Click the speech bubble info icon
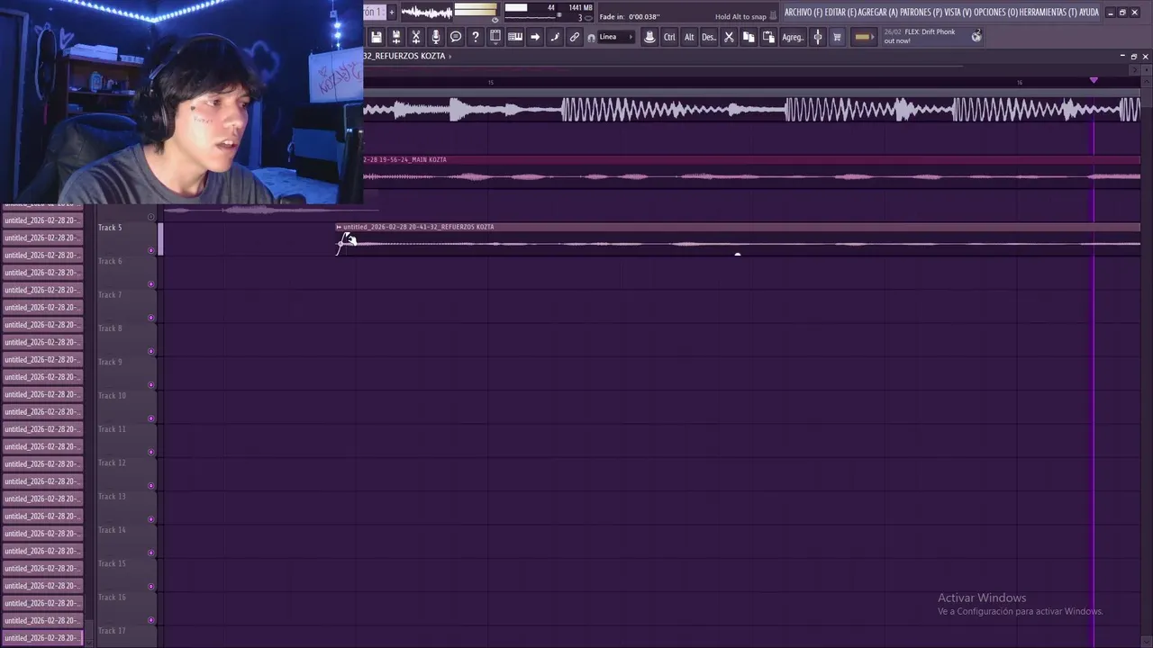This screenshot has height=648, width=1153. [x=456, y=37]
